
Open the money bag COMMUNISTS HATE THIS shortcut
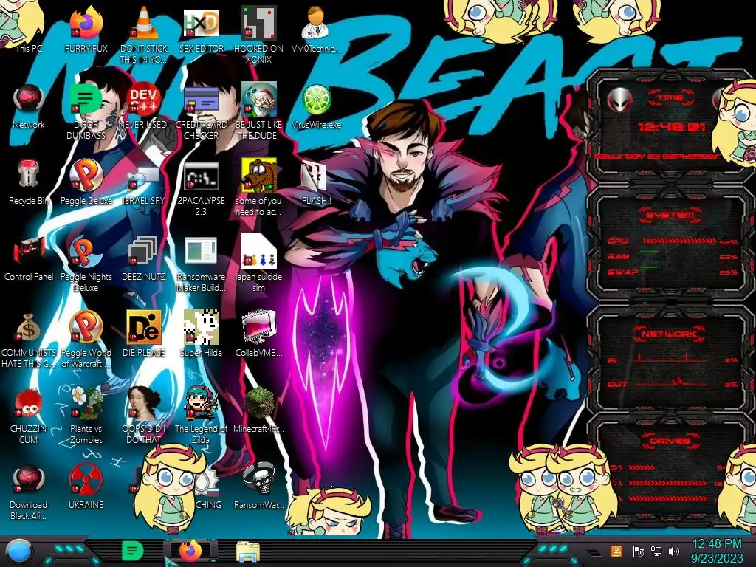click(29, 328)
